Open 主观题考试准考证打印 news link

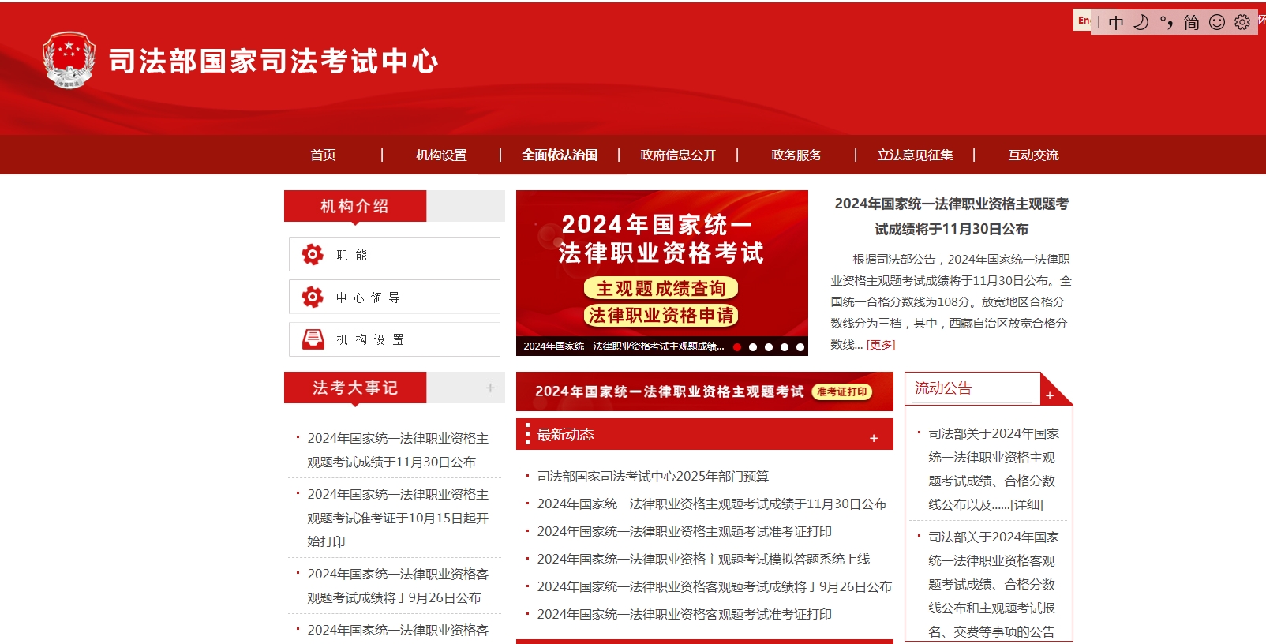click(x=684, y=531)
